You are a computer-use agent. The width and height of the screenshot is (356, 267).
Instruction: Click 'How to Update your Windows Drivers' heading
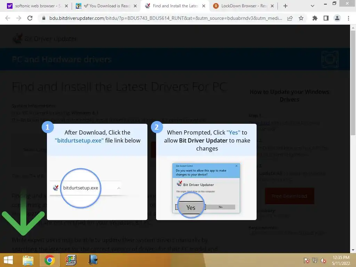point(290,96)
